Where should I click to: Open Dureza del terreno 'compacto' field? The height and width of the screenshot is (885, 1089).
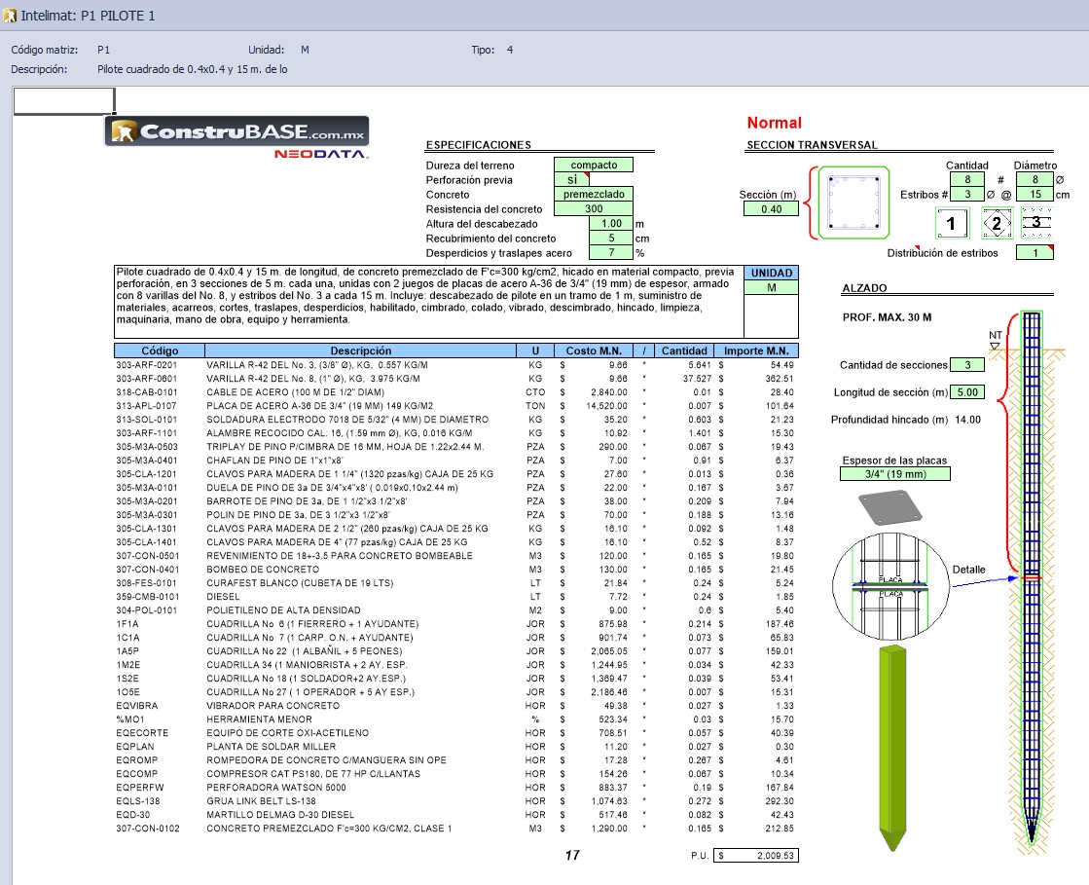[x=594, y=165]
